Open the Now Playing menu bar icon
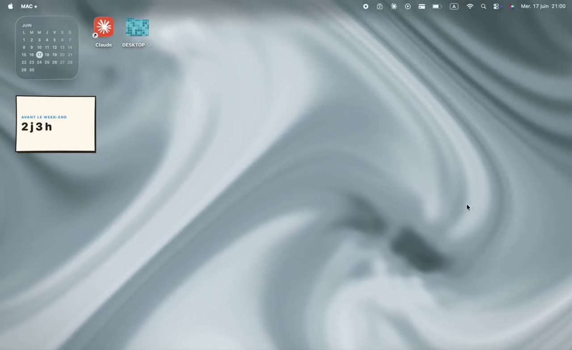572x350 pixels. [x=408, y=6]
